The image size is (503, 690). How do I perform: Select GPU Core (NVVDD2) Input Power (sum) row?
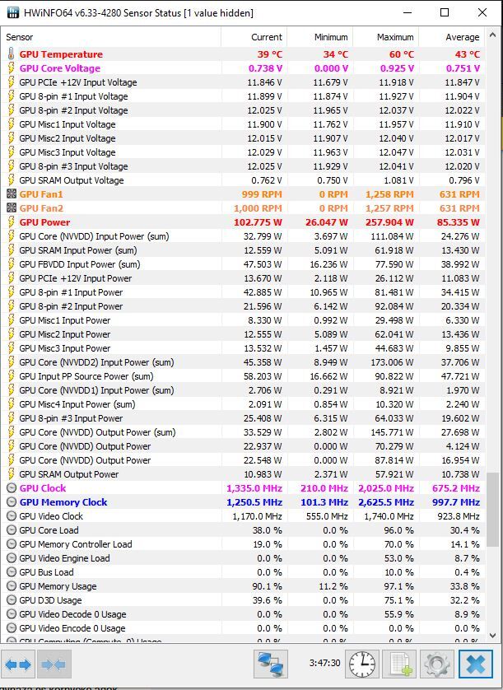pyautogui.click(x=243, y=362)
